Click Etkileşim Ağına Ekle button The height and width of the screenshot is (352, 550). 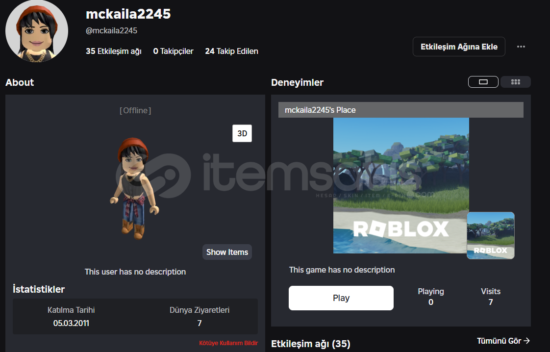(459, 47)
